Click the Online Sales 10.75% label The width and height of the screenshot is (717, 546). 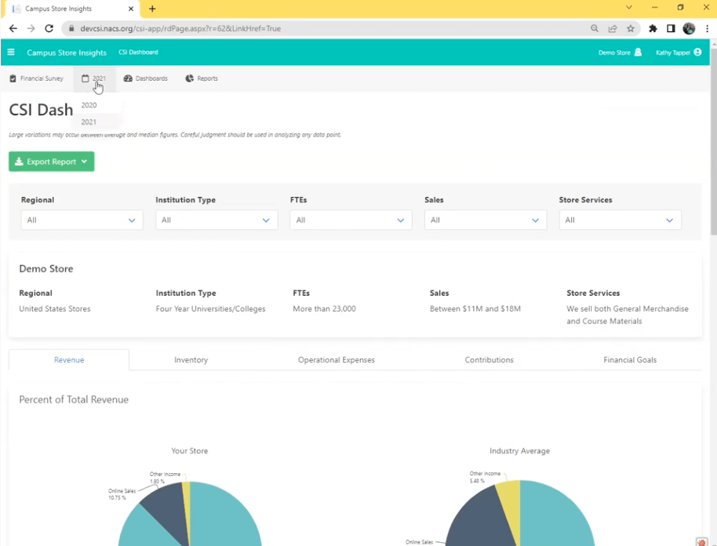[122, 494]
